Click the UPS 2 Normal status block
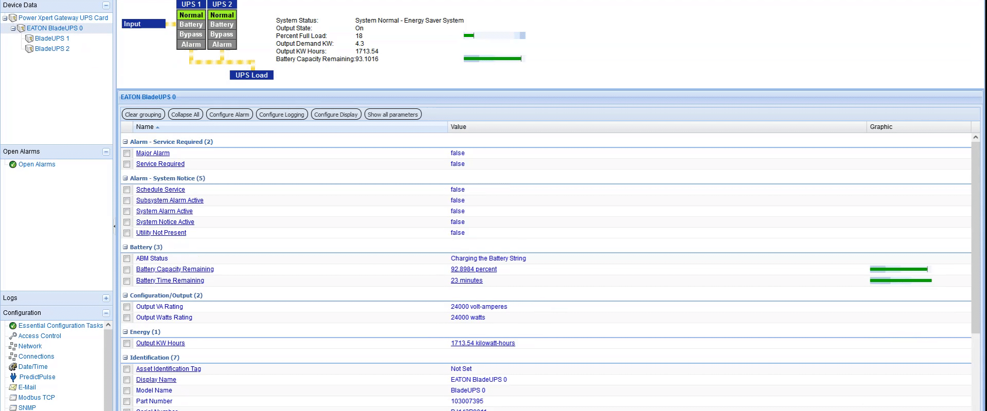This screenshot has height=411, width=987. click(x=222, y=15)
